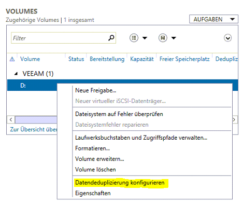Select Dateisystem auf Fehler überprüfen
This screenshot has height=204, width=242.
pyautogui.click(x=119, y=114)
